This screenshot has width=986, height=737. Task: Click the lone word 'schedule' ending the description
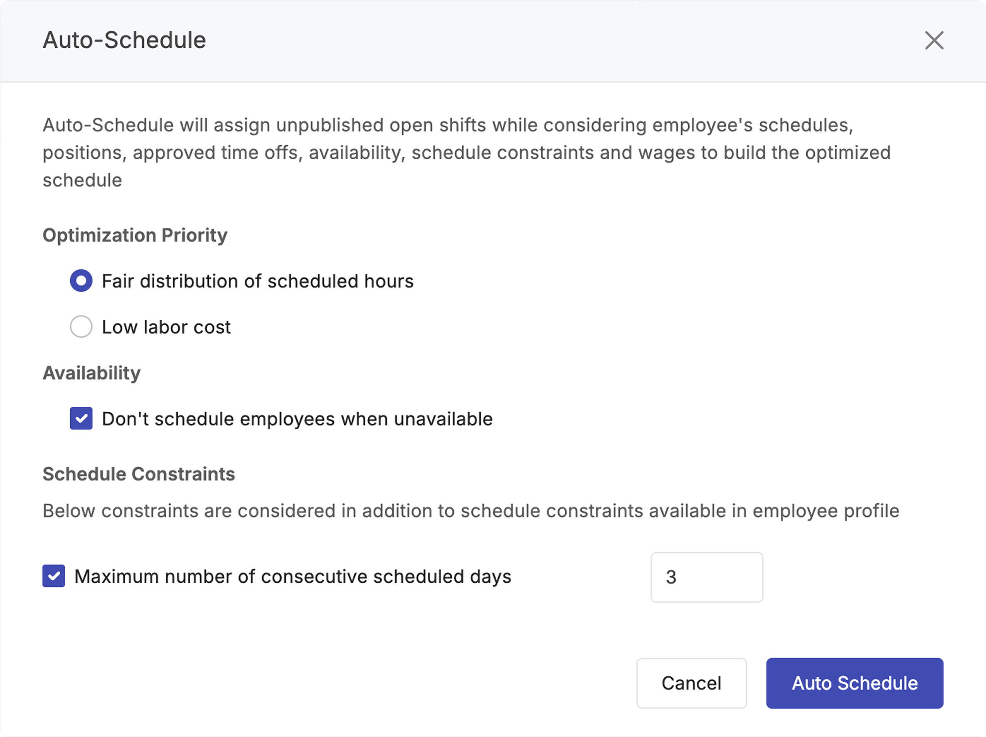[82, 181]
